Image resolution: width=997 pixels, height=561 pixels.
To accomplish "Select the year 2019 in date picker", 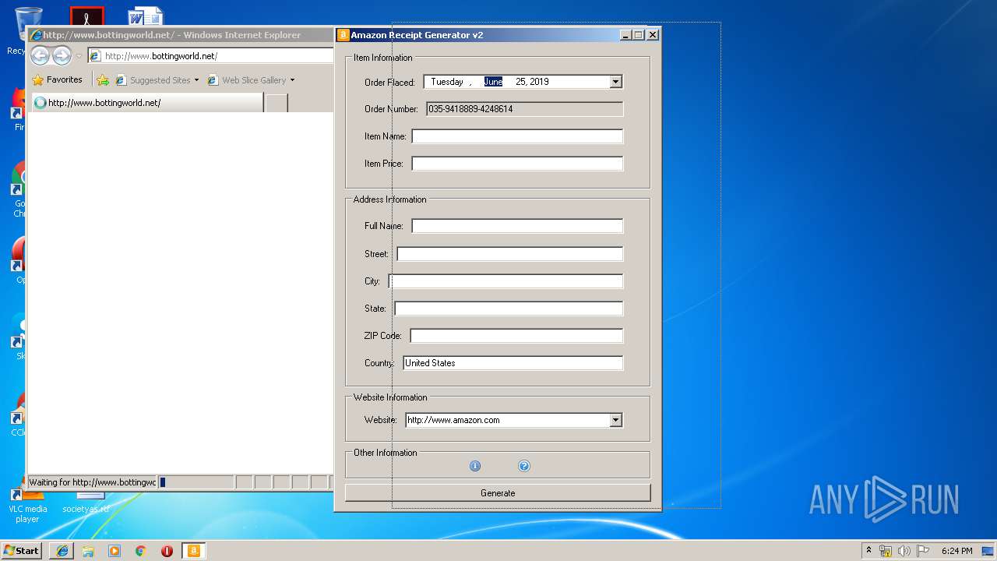I will (539, 82).
